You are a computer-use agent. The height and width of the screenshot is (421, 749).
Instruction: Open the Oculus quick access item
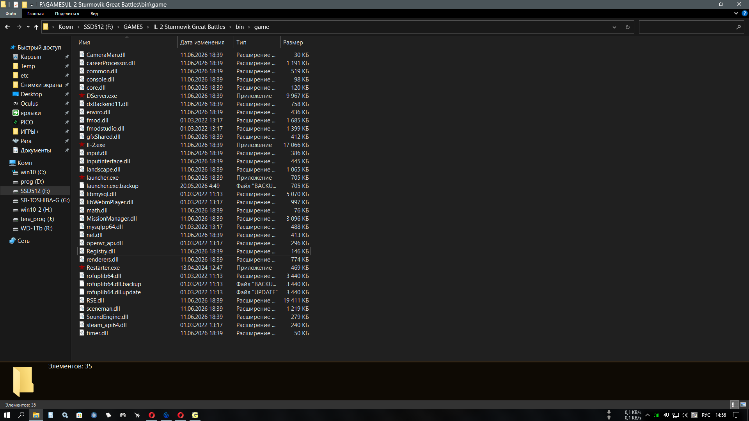tap(29, 104)
